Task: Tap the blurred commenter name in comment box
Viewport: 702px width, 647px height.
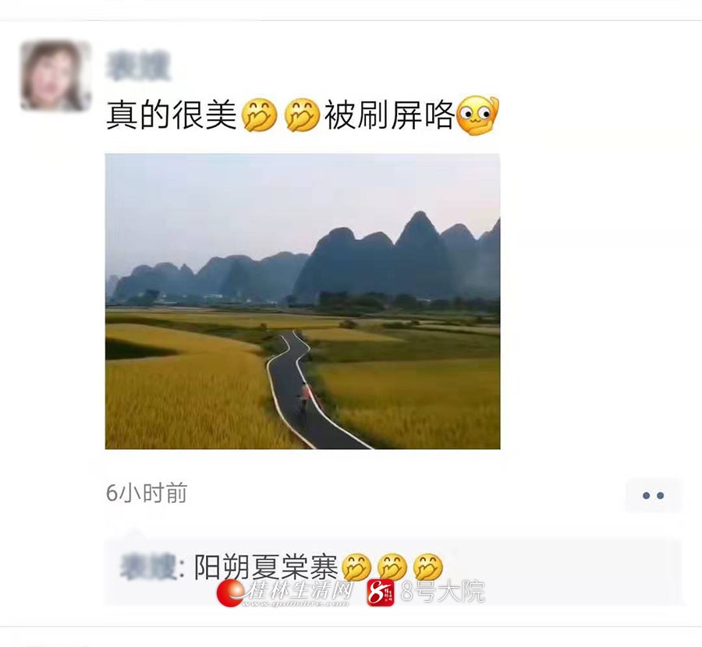Action: coord(148,567)
